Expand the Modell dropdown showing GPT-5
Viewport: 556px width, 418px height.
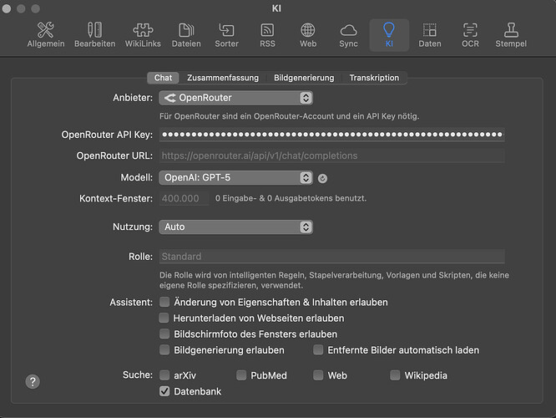235,177
